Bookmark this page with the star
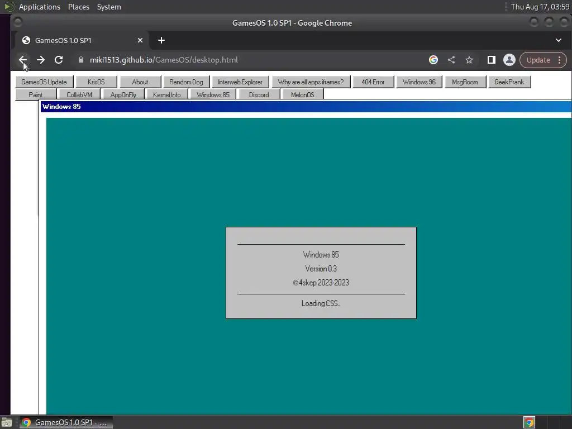The height and width of the screenshot is (429, 572). click(x=469, y=60)
